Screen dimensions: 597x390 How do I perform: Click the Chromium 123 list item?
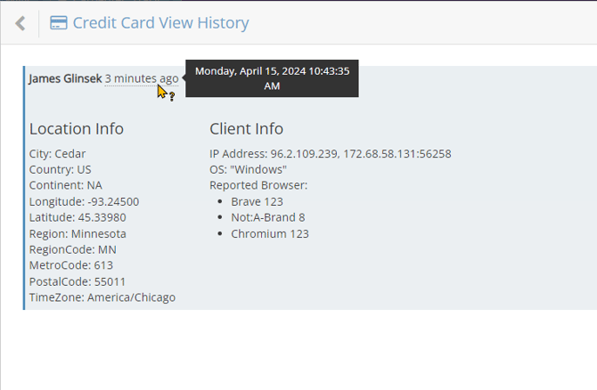(269, 233)
